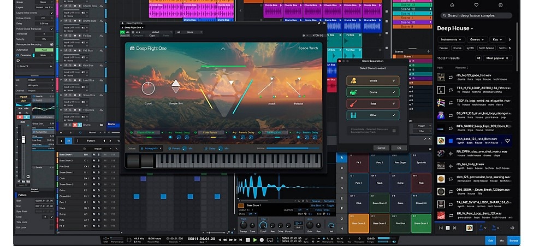Open the browser home icon
This screenshot has width=533, height=246.
(x=452, y=5)
